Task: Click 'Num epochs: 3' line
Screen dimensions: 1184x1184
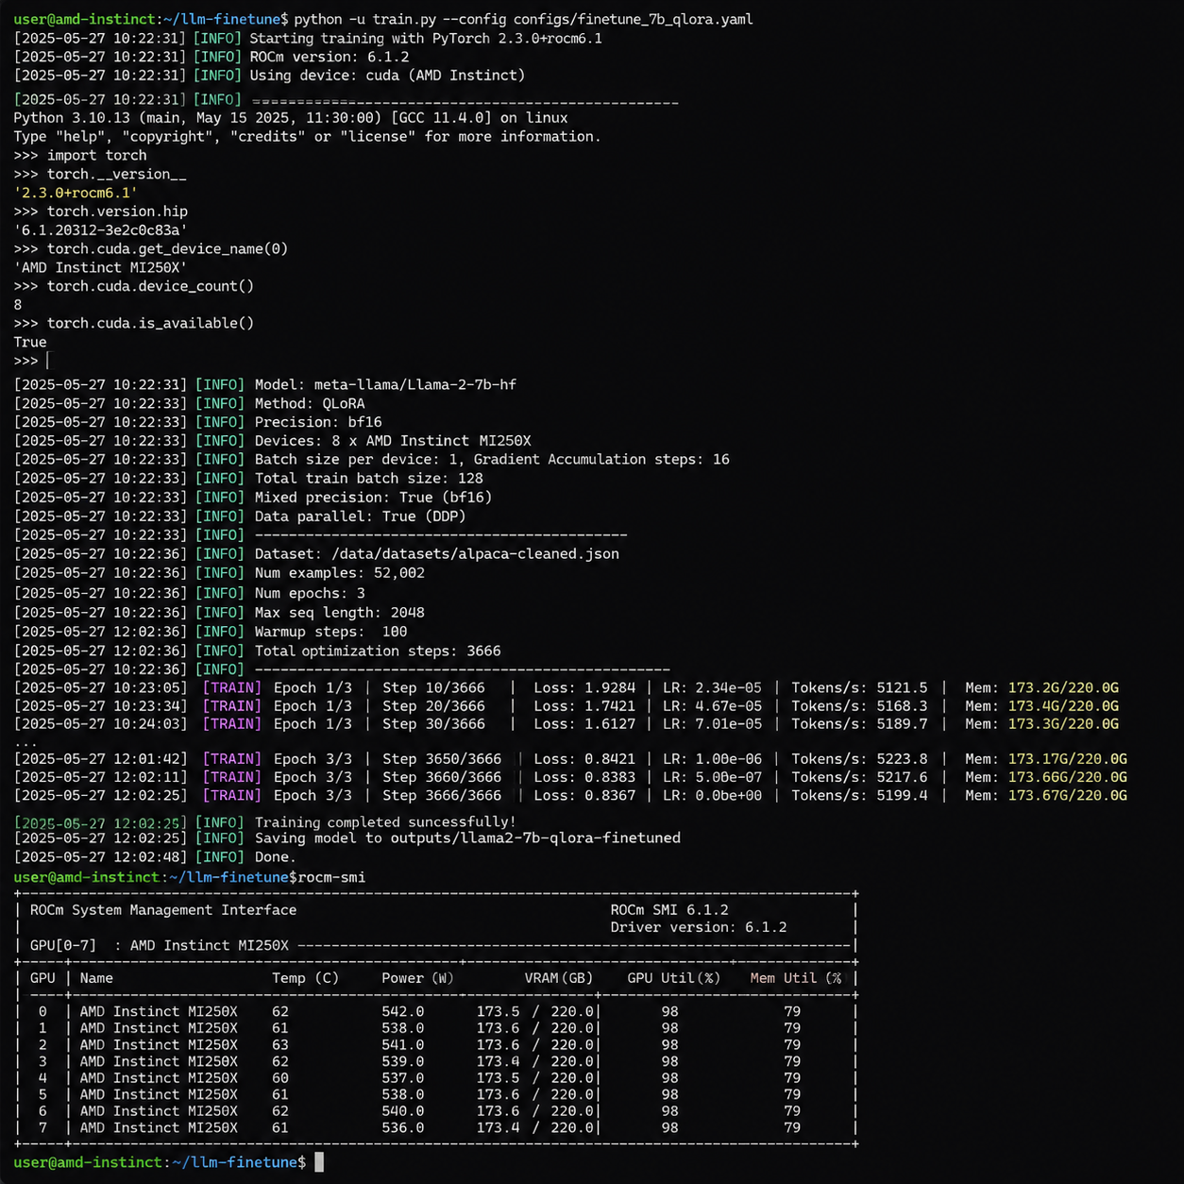Action: tap(310, 594)
